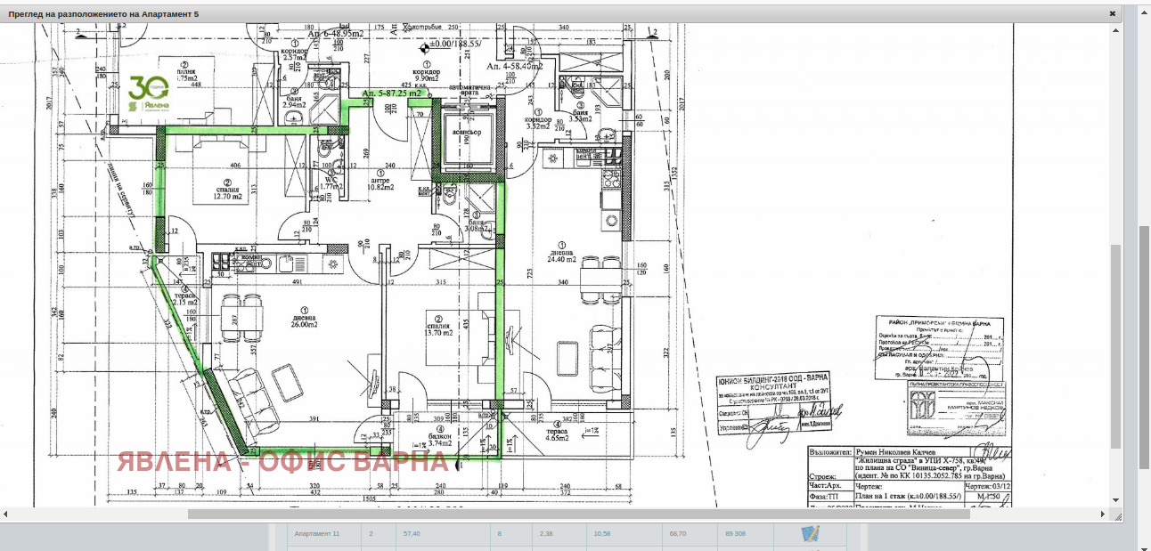Open layout icon in Апартамент 11 row
Screen dimensions: 1151x551
click(x=810, y=533)
